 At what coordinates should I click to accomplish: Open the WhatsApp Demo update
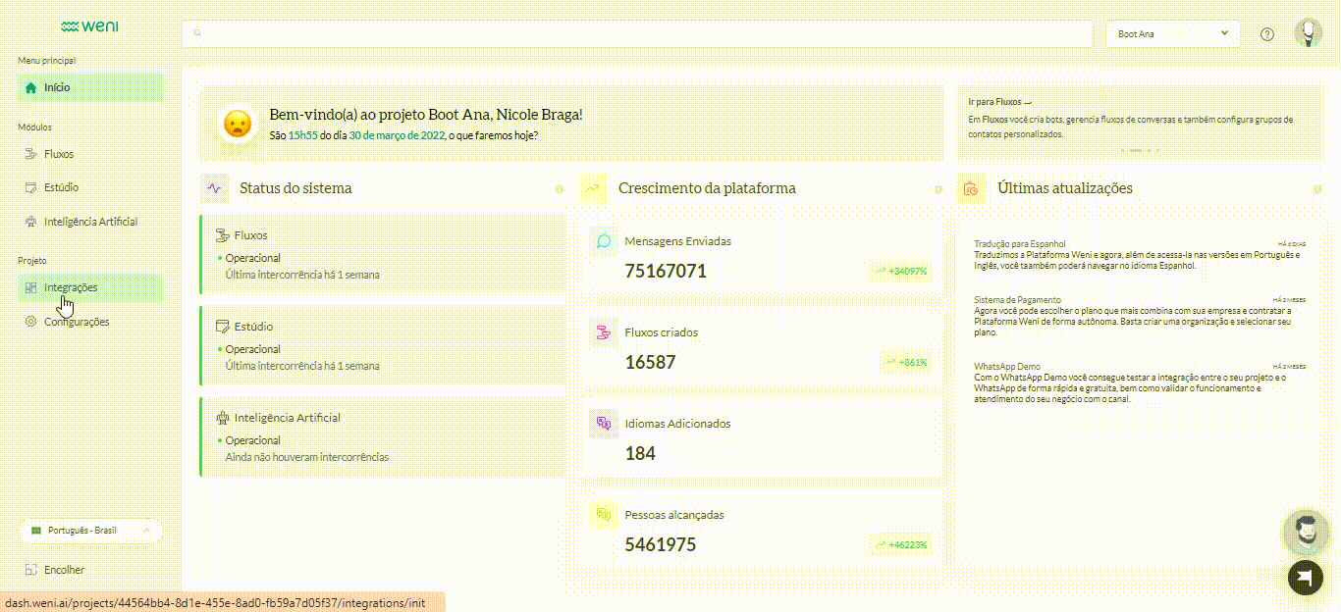click(x=1139, y=382)
